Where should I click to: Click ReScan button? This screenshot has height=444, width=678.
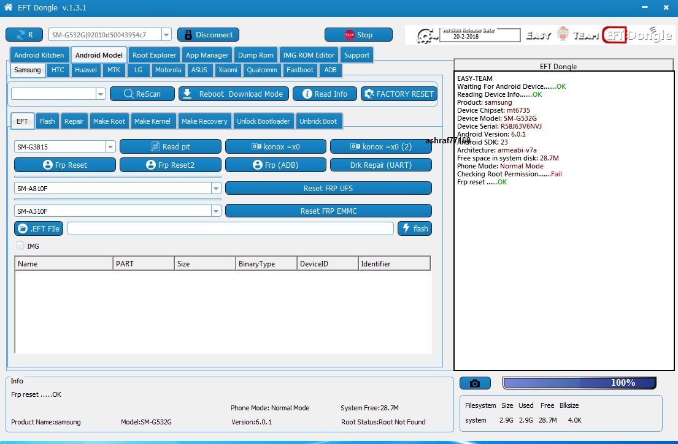[x=142, y=94]
